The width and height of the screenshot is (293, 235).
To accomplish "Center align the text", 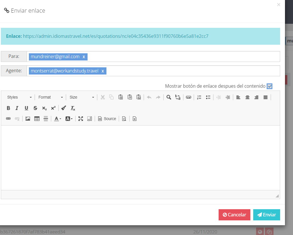I will (x=248, y=97).
